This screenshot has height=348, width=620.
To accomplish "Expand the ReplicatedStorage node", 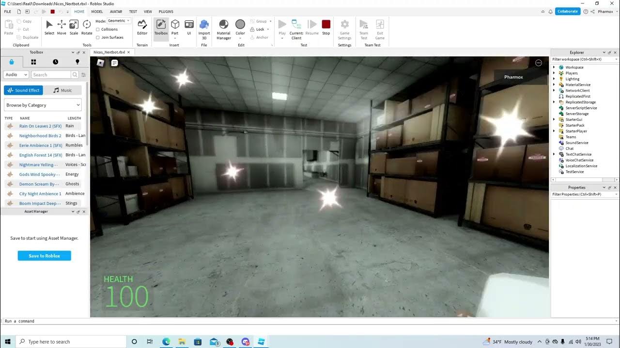I will click(554, 102).
